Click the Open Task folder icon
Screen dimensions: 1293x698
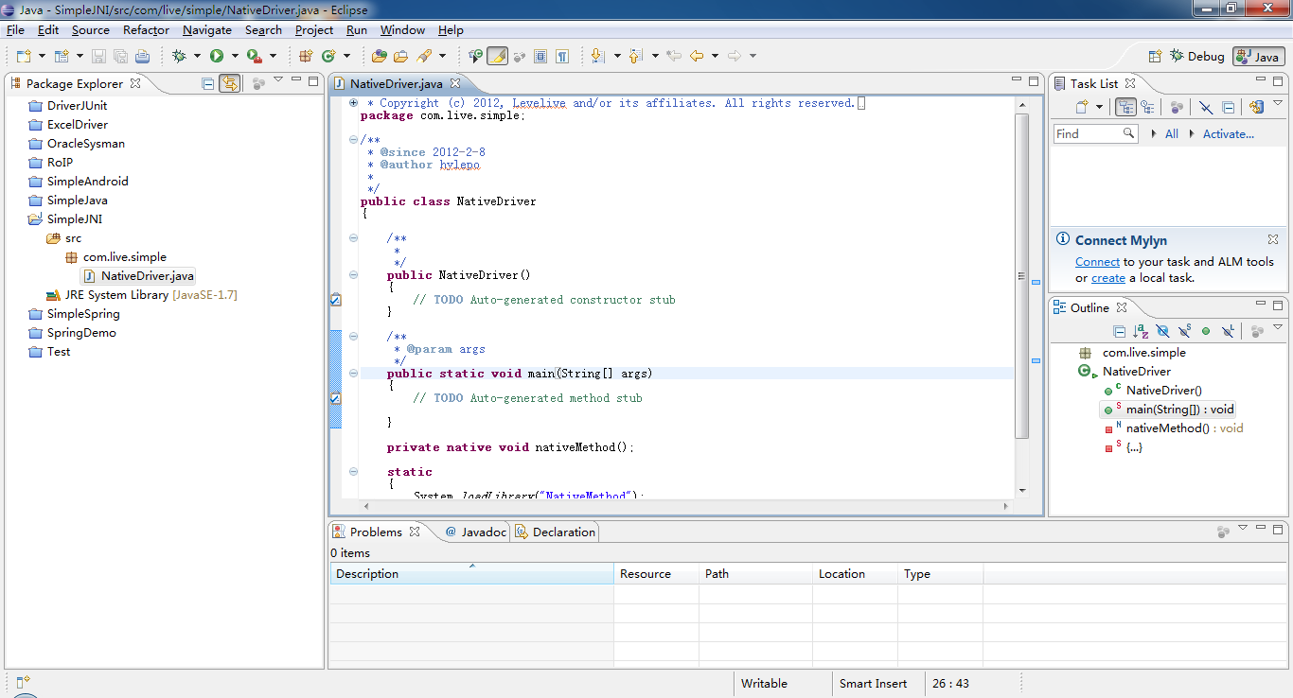click(x=400, y=57)
